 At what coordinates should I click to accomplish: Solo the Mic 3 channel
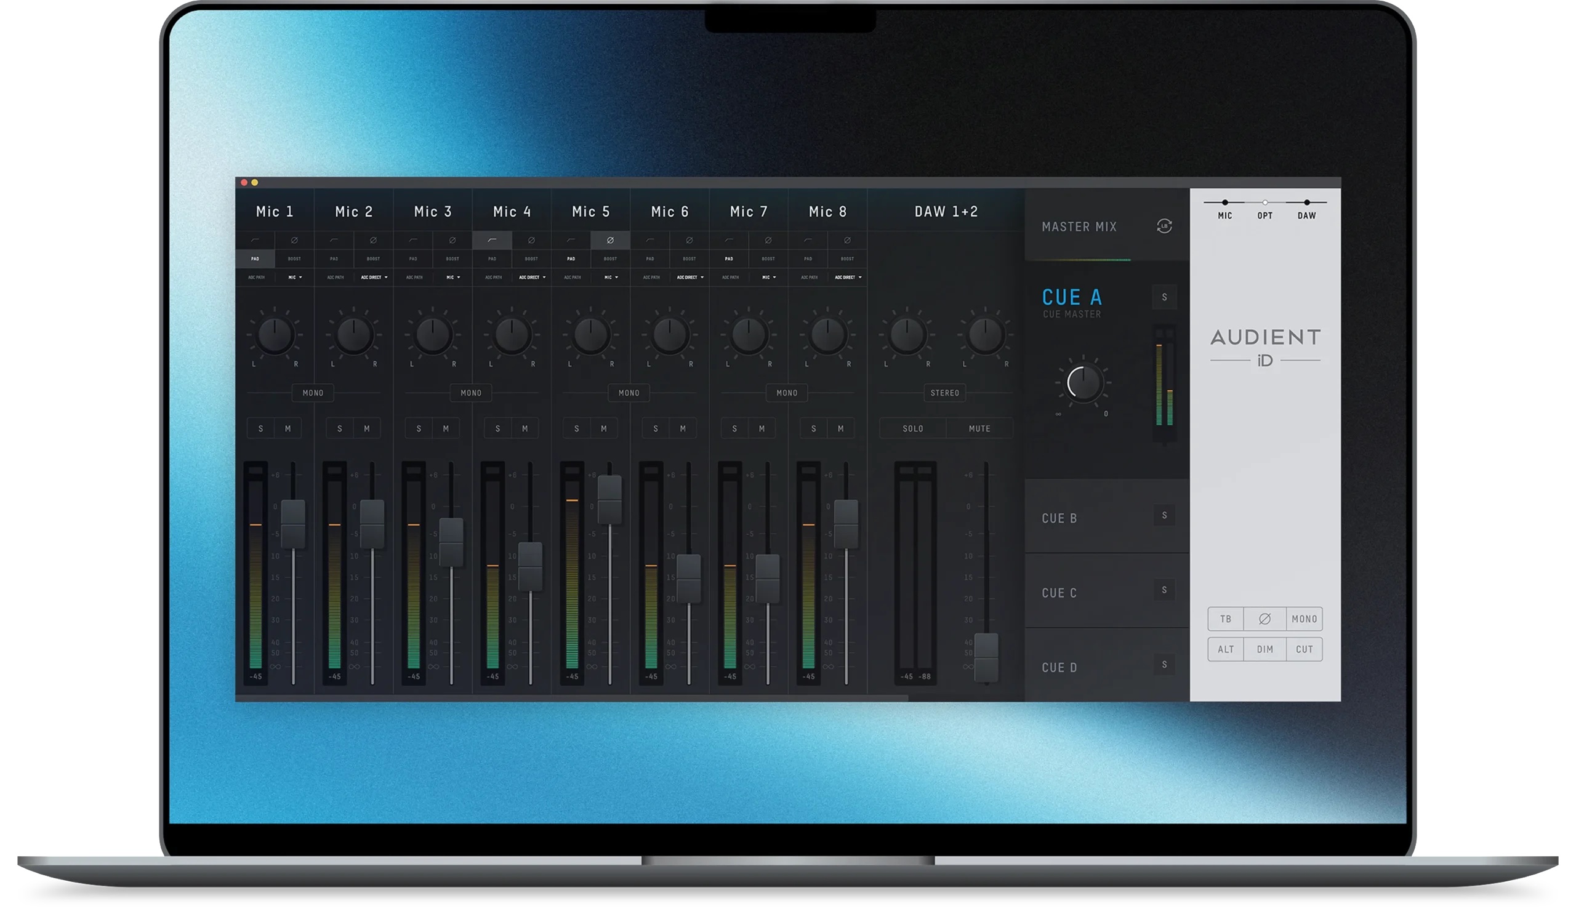tap(418, 428)
